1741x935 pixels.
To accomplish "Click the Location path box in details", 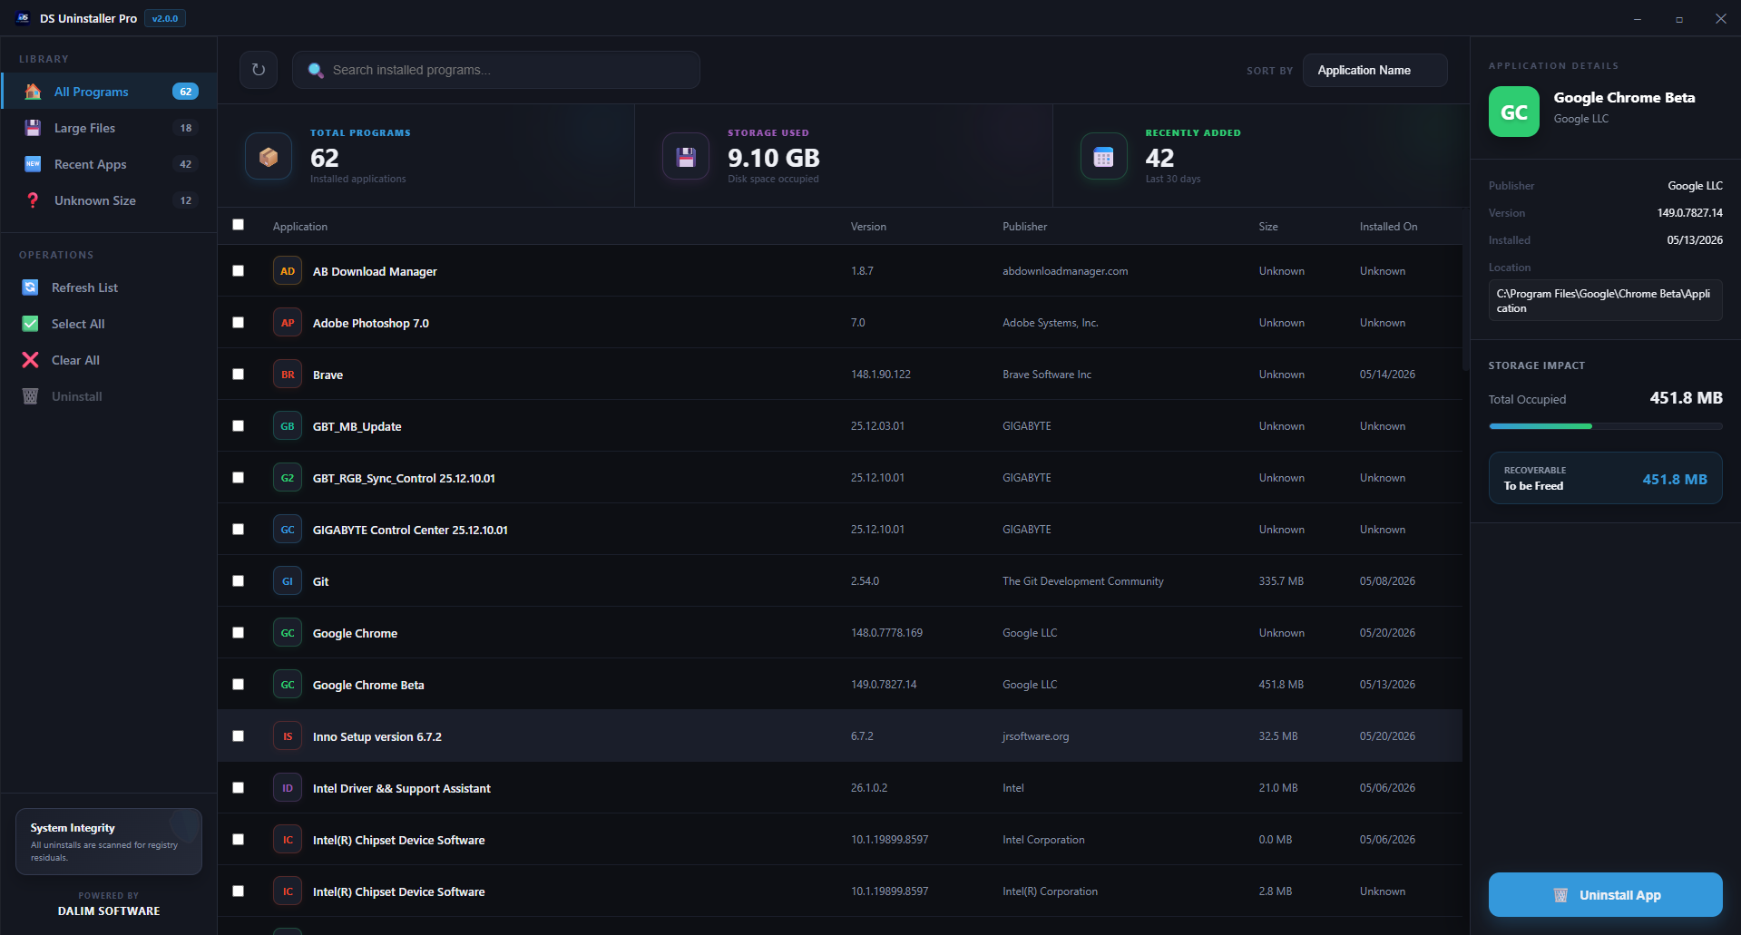I will click(x=1605, y=300).
